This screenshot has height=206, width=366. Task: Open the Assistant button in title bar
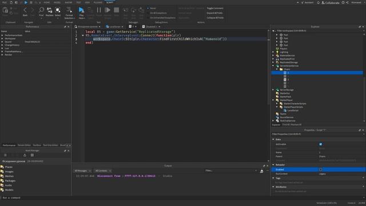[307, 2]
